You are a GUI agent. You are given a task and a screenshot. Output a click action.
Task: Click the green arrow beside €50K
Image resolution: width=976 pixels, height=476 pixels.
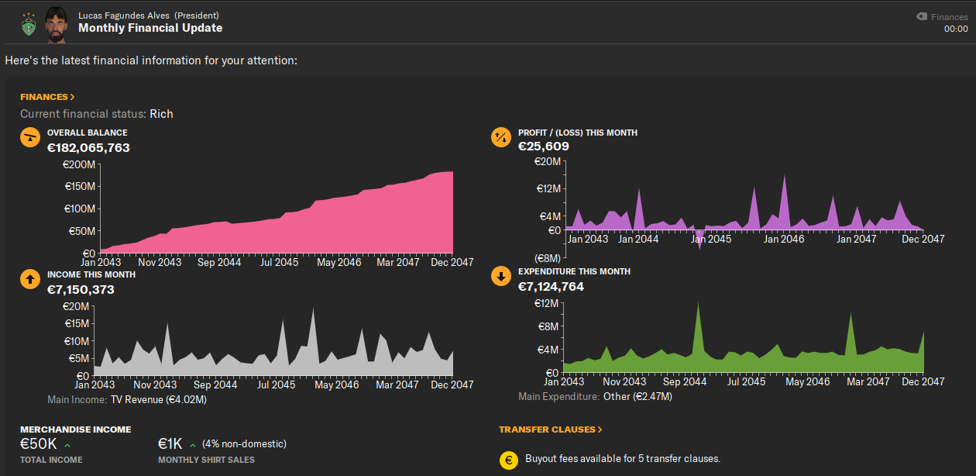tap(67, 445)
